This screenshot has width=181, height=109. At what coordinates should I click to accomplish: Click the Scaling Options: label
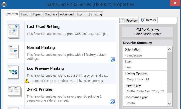[x=136, y=73]
